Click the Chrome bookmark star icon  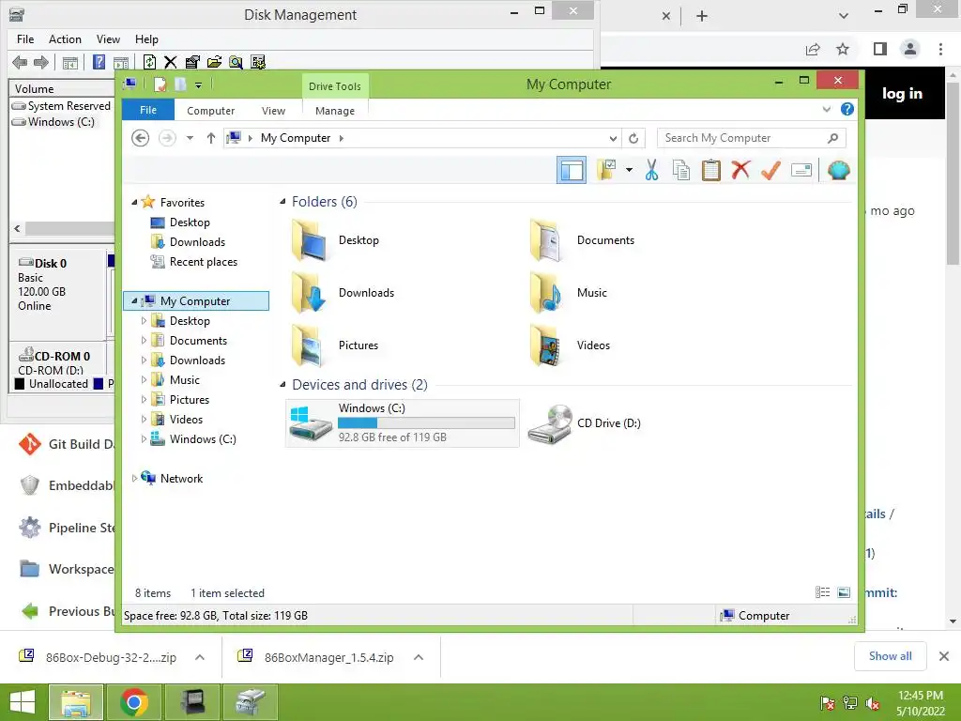[x=843, y=49]
